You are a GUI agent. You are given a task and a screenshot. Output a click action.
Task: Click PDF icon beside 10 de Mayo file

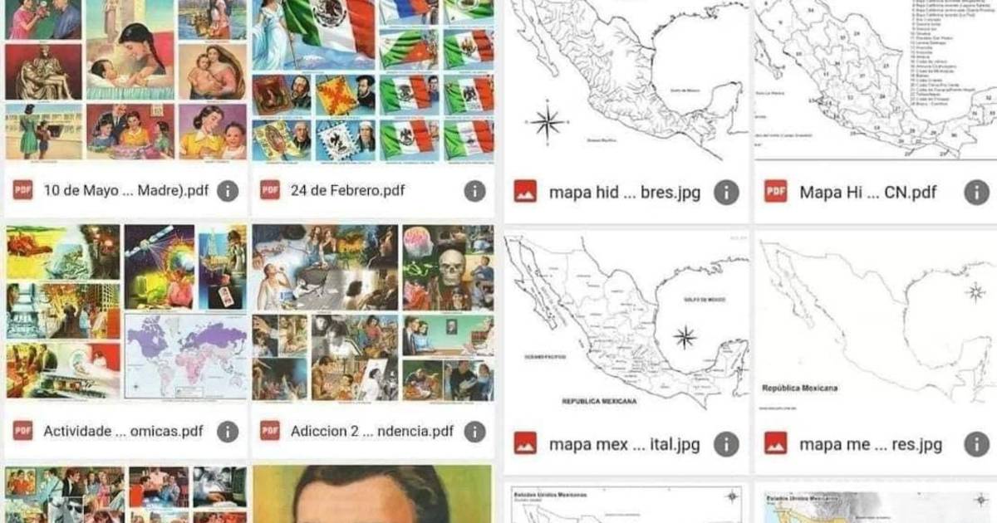(23, 191)
